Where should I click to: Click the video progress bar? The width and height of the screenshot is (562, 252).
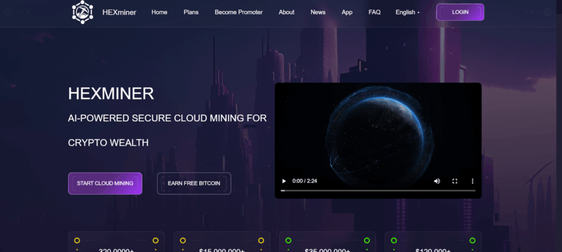click(x=378, y=191)
